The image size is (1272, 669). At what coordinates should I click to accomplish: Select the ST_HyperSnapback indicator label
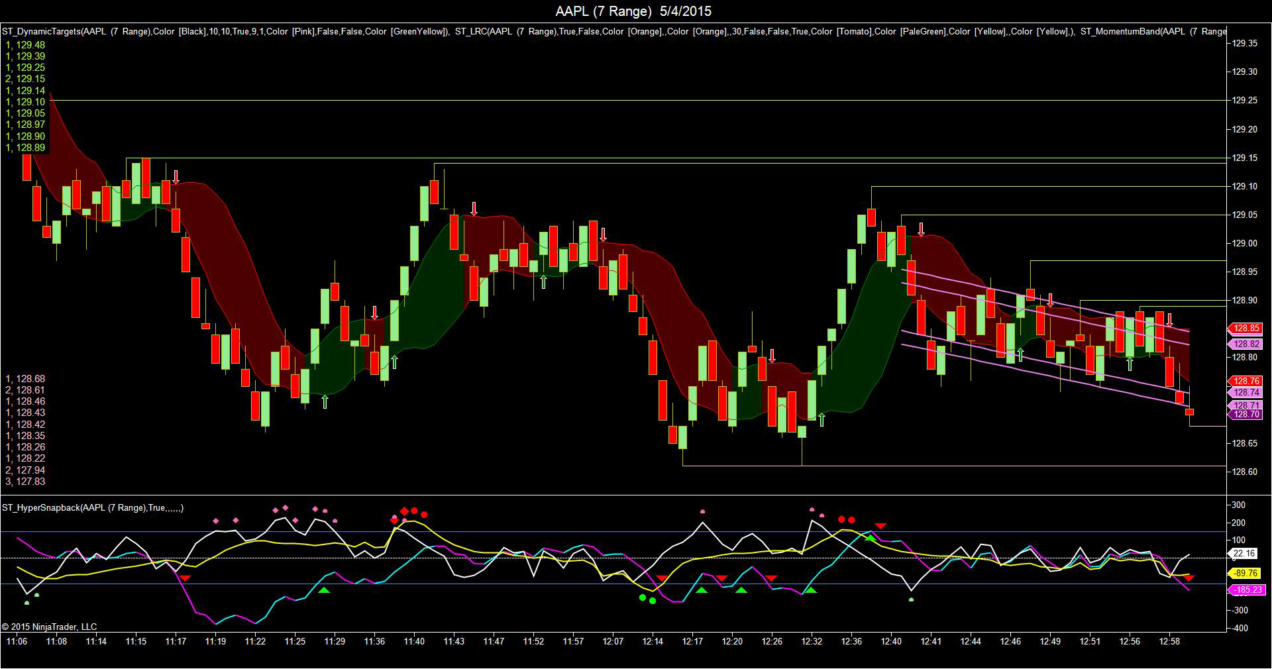tap(93, 508)
